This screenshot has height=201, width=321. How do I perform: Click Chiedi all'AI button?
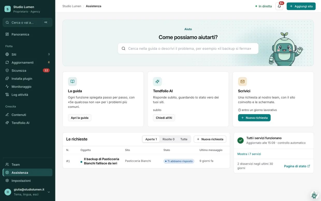(164, 118)
